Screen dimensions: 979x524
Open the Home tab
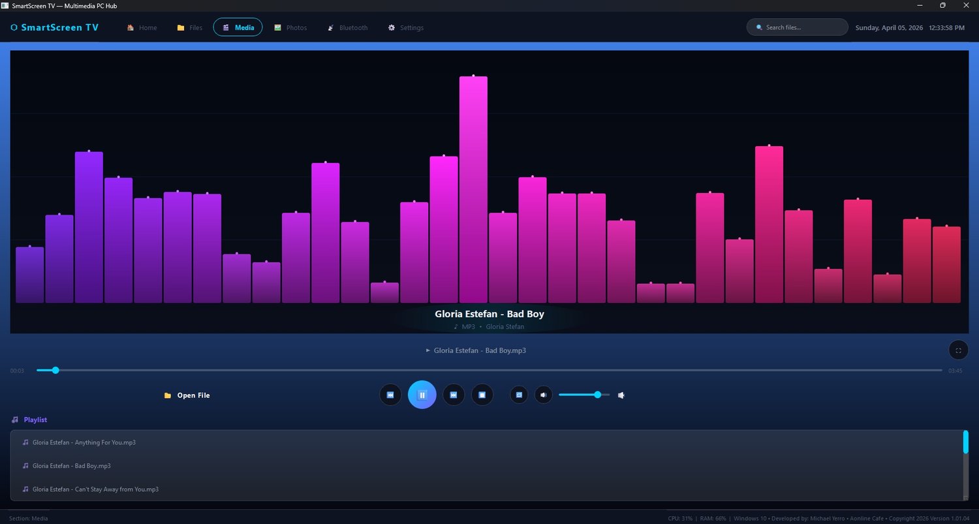[x=142, y=27]
